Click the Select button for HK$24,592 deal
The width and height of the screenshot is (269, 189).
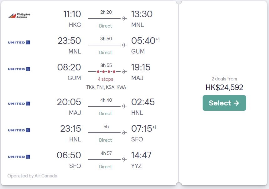coord(224,103)
